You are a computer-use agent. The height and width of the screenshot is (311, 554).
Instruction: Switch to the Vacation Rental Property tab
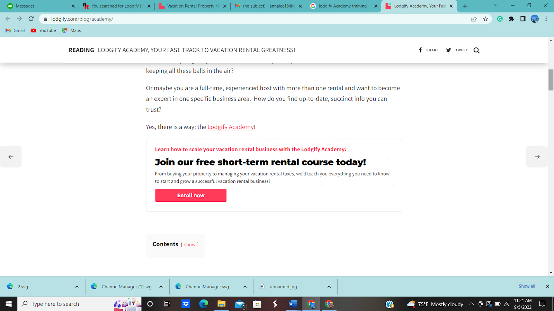pos(193,6)
